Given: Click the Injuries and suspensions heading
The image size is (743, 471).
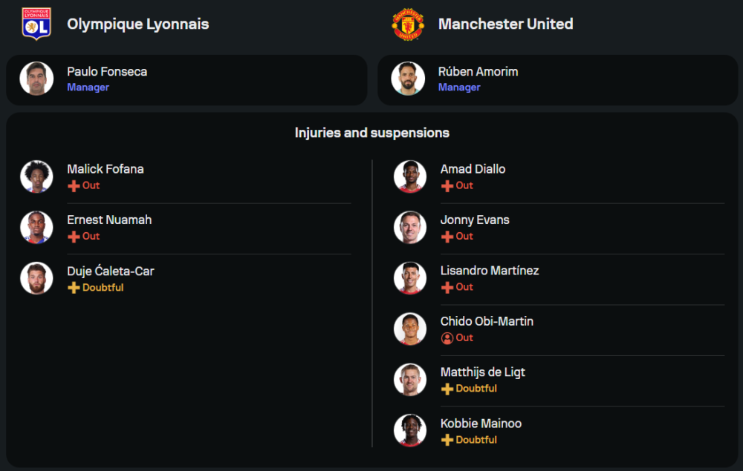Looking at the screenshot, I should [x=371, y=133].
